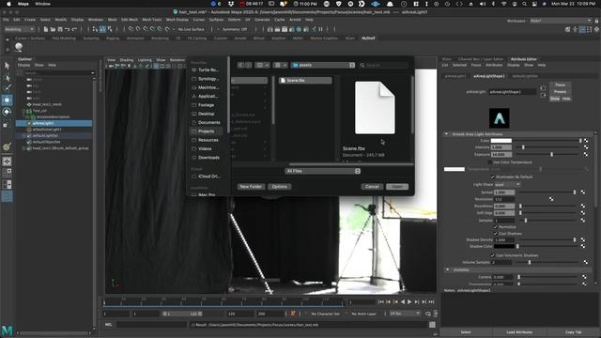
Task: Click the file dialog back navigation arrow
Action: pos(240,65)
